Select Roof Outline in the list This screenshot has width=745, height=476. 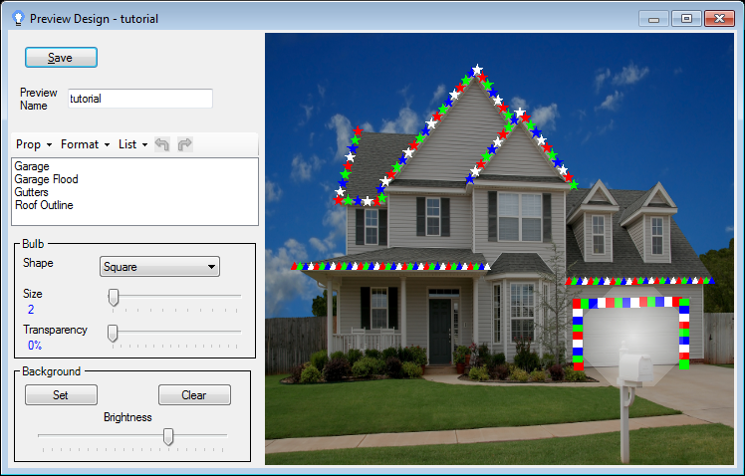(44, 205)
